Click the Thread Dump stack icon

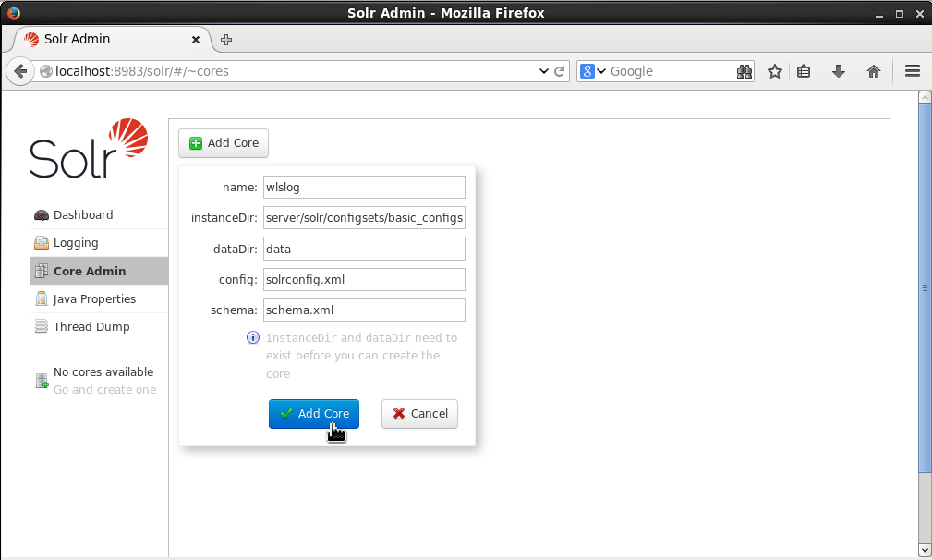point(41,326)
